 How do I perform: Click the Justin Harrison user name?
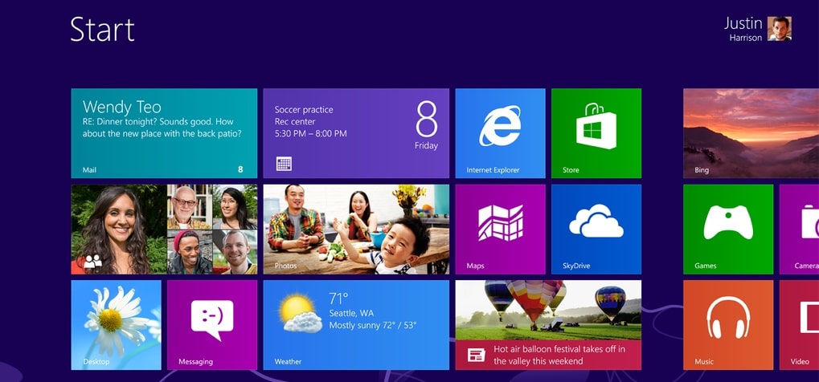[743, 29]
